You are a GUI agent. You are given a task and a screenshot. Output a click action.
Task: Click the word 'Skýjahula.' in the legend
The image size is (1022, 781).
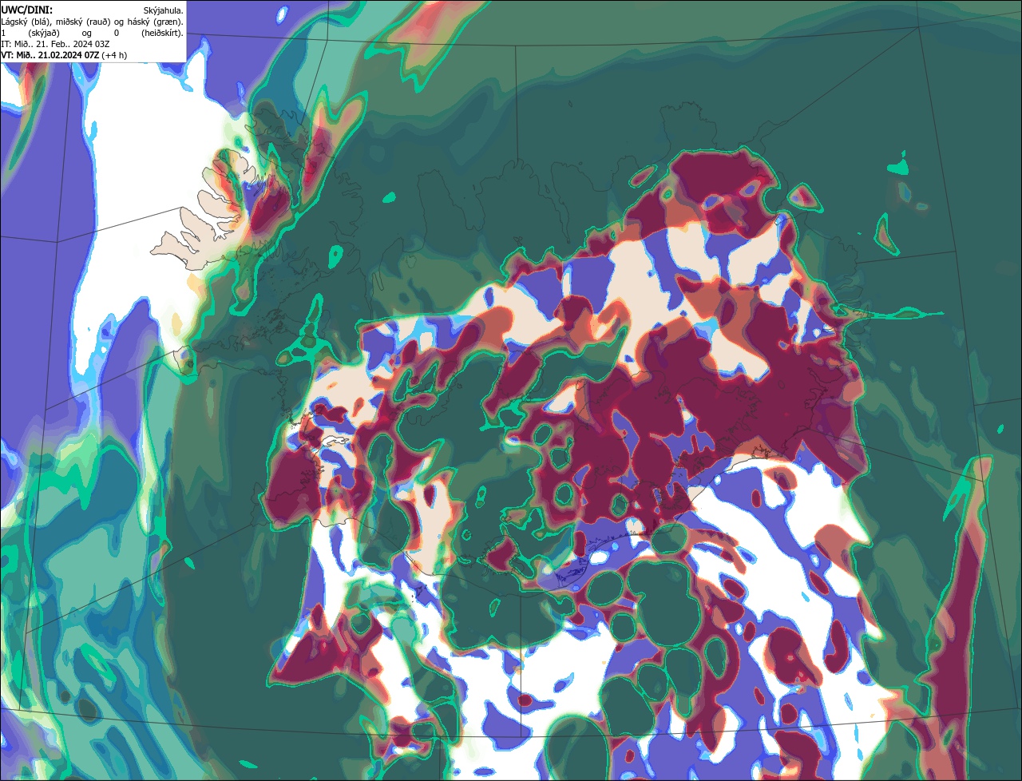point(164,10)
